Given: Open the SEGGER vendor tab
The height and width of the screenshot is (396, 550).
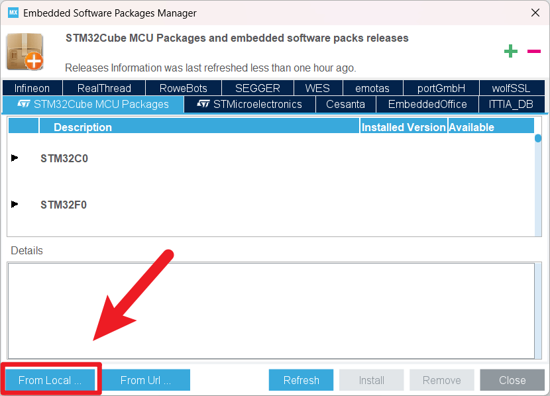Looking at the screenshot, I should [257, 88].
